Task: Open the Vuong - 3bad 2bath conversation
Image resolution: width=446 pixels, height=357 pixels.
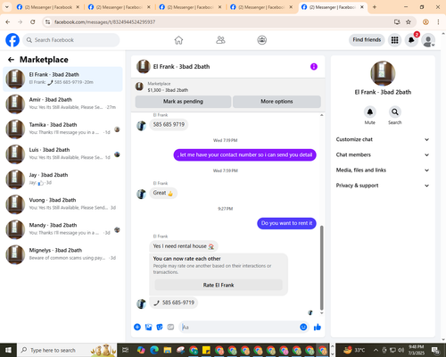Action: click(62, 204)
